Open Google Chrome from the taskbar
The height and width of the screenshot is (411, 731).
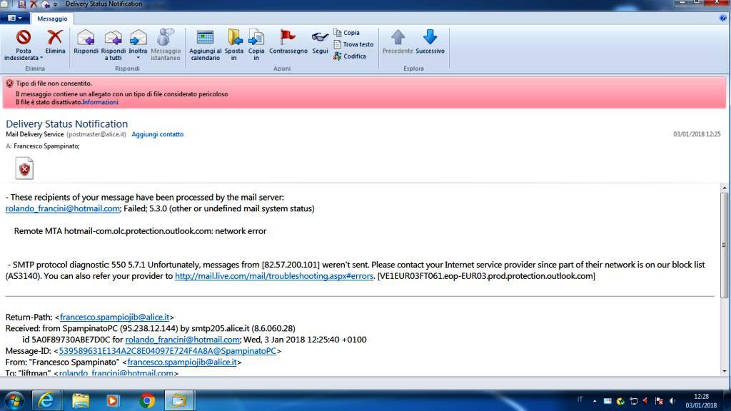[148, 400]
